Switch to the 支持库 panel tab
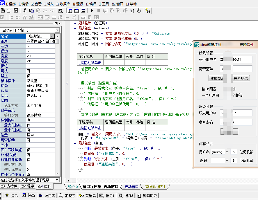 pos(10,186)
